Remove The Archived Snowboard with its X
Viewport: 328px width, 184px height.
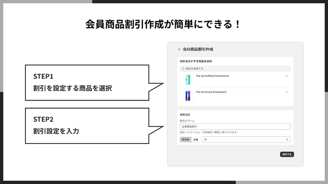pos(287,92)
